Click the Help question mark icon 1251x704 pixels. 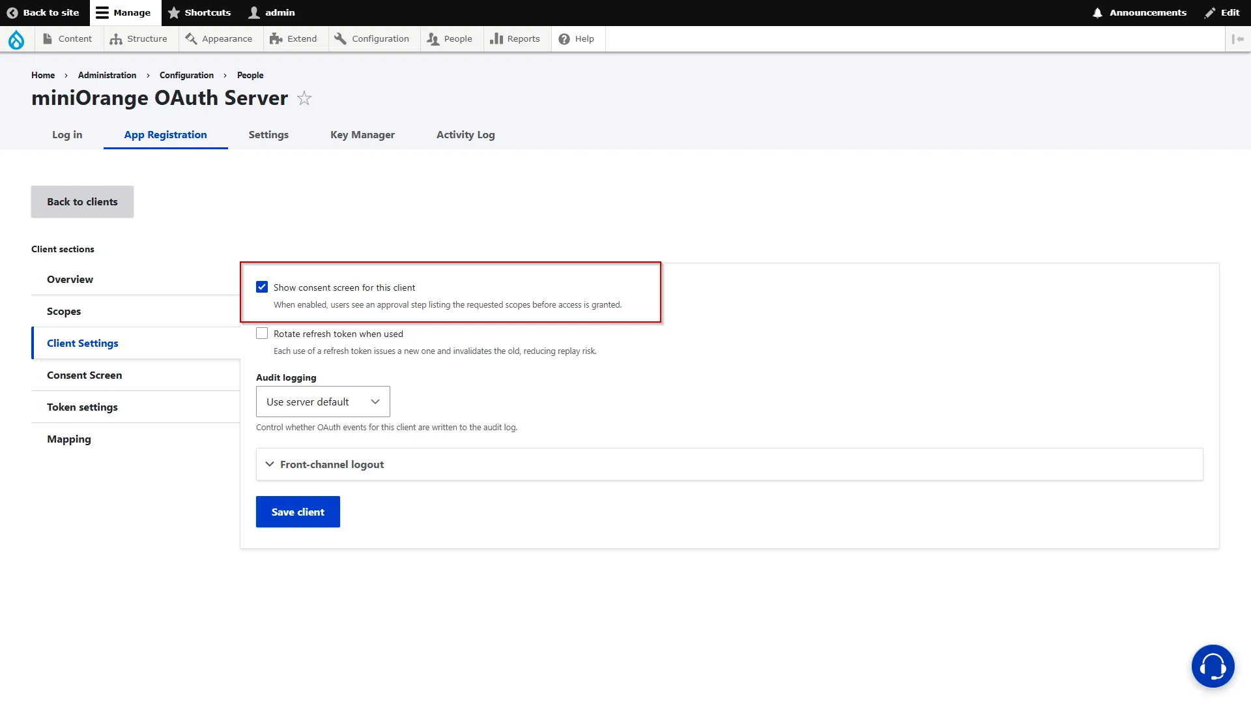click(564, 39)
